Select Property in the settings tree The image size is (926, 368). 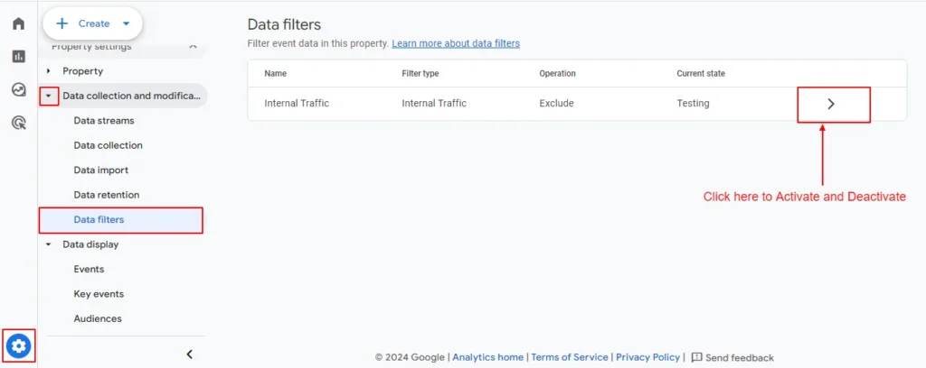point(82,71)
